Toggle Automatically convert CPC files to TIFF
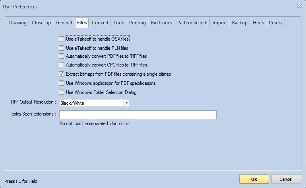The image size is (306, 188). (x=61, y=65)
